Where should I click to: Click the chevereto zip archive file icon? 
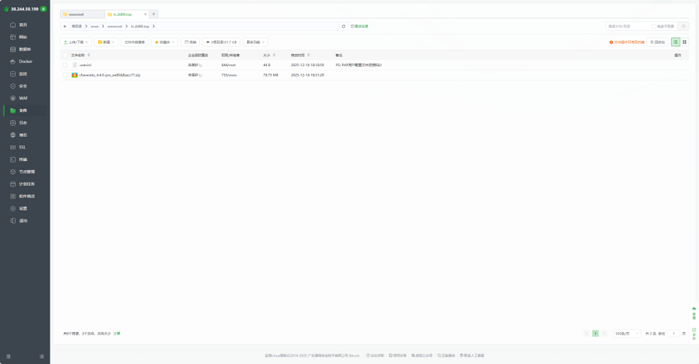coord(74,75)
